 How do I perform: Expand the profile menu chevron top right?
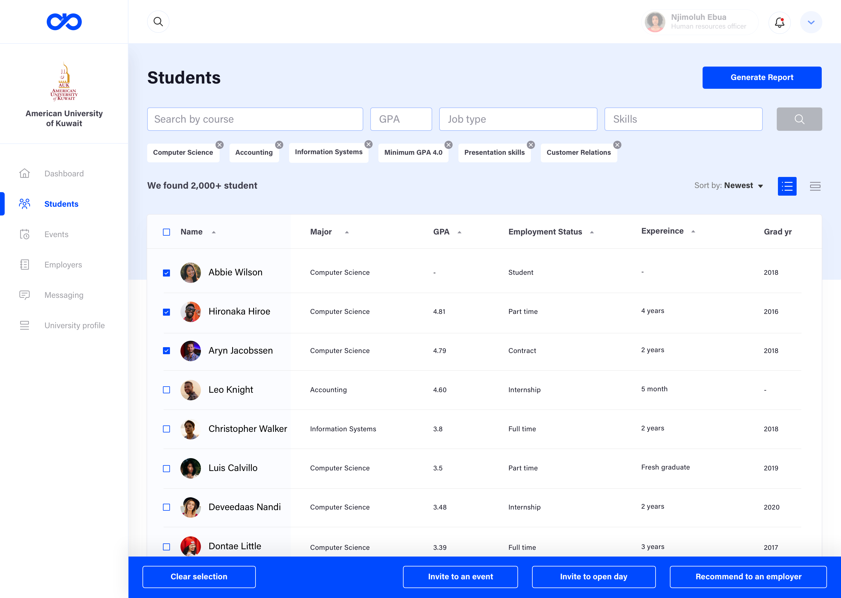click(811, 22)
